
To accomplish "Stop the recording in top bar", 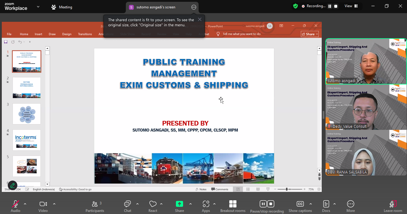I will tap(336, 6).
